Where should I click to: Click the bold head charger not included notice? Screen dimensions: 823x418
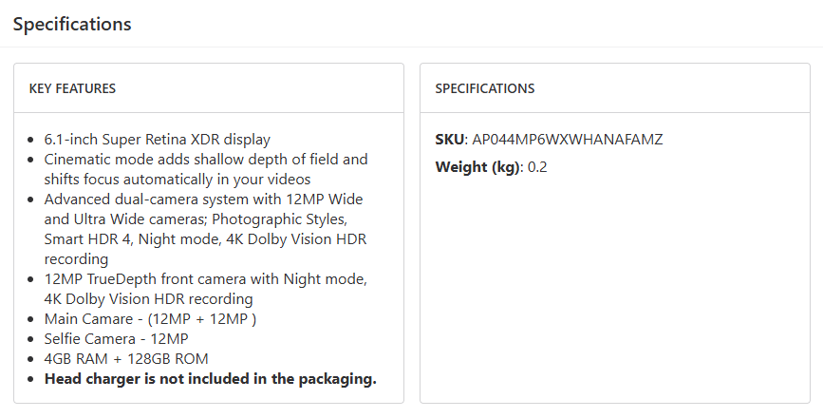(x=210, y=379)
